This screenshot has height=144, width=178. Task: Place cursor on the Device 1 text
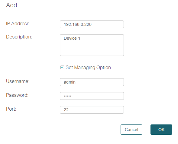[x=72, y=38]
